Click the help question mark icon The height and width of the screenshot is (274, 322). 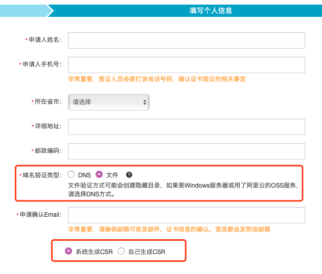click(x=129, y=175)
